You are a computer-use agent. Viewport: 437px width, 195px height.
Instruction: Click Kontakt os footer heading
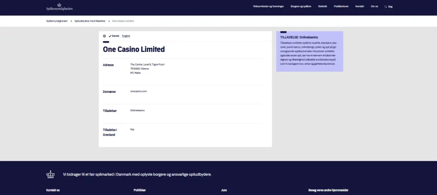pos(53,190)
